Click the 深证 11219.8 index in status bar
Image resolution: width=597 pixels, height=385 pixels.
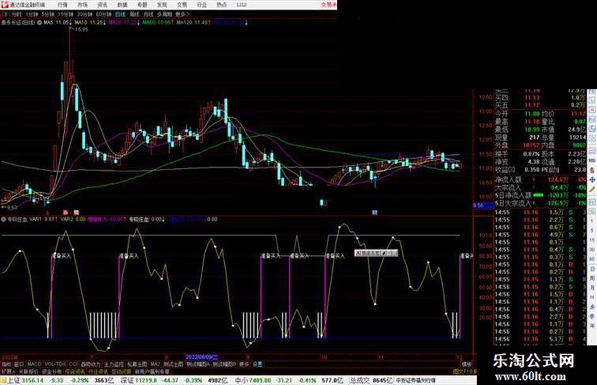138,380
